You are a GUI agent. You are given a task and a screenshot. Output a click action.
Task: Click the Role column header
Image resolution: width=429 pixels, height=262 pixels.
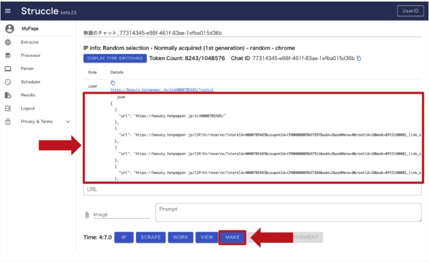[x=92, y=72]
